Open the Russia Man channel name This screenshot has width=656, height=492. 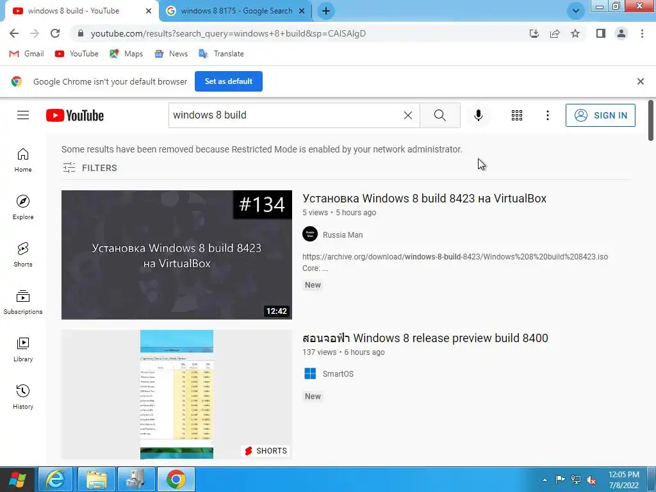click(343, 234)
